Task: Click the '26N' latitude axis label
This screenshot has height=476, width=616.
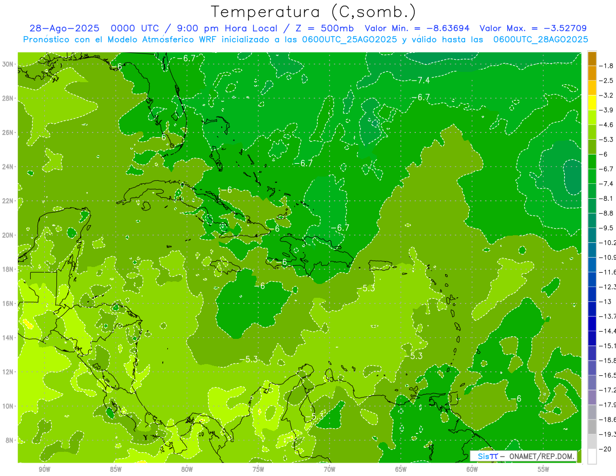Action: 8,132
